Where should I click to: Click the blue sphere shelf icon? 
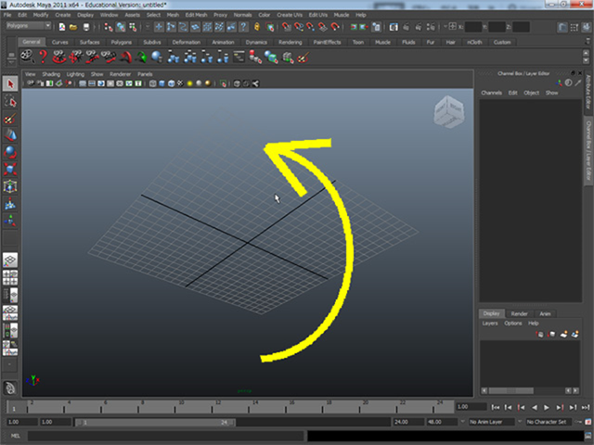pos(157,57)
